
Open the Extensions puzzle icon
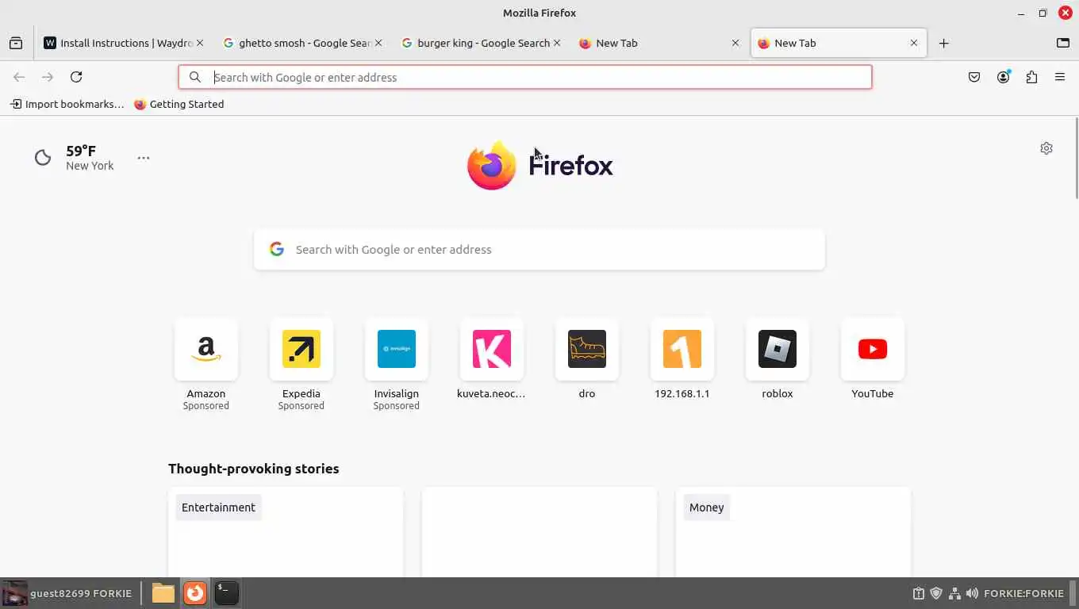1031,77
